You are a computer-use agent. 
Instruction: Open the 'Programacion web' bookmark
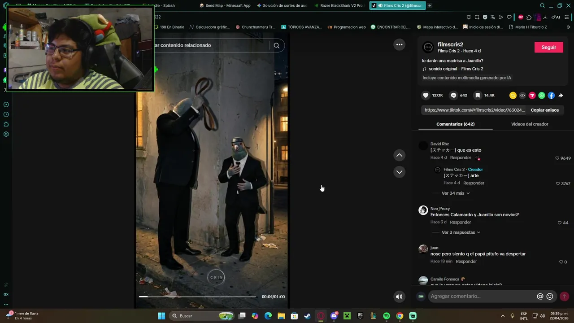pos(347,27)
